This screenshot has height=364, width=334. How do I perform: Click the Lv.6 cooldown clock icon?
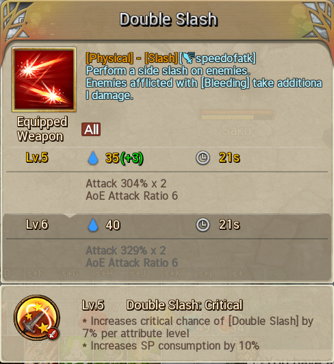pyautogui.click(x=203, y=224)
